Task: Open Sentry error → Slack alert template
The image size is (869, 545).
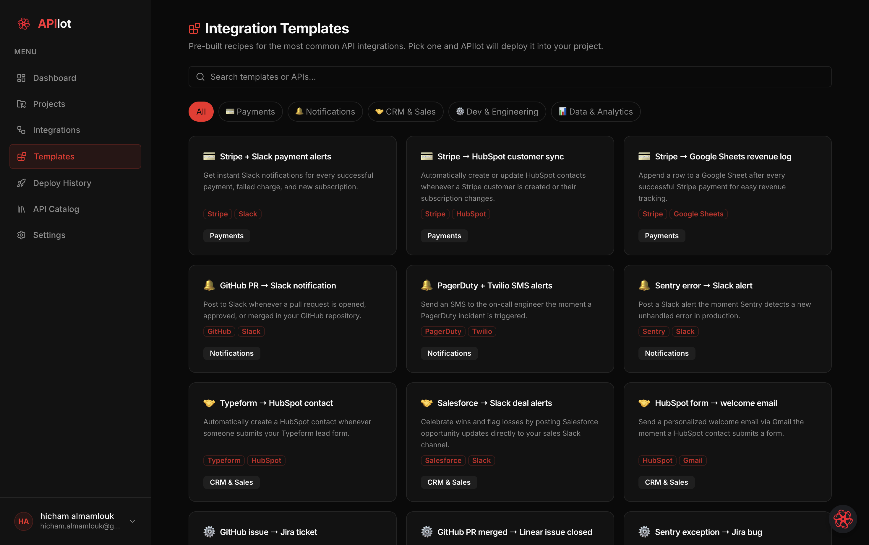Action: click(x=727, y=319)
